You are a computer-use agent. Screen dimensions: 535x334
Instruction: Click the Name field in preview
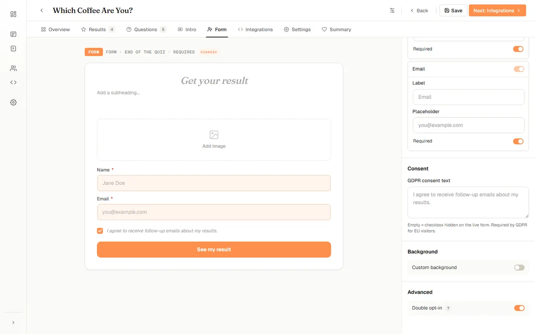pyautogui.click(x=214, y=183)
